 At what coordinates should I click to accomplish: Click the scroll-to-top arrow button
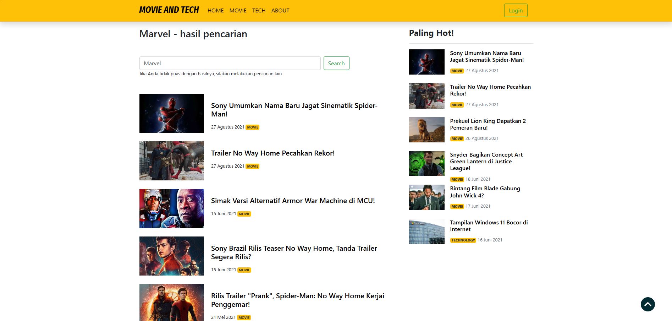tap(648, 304)
